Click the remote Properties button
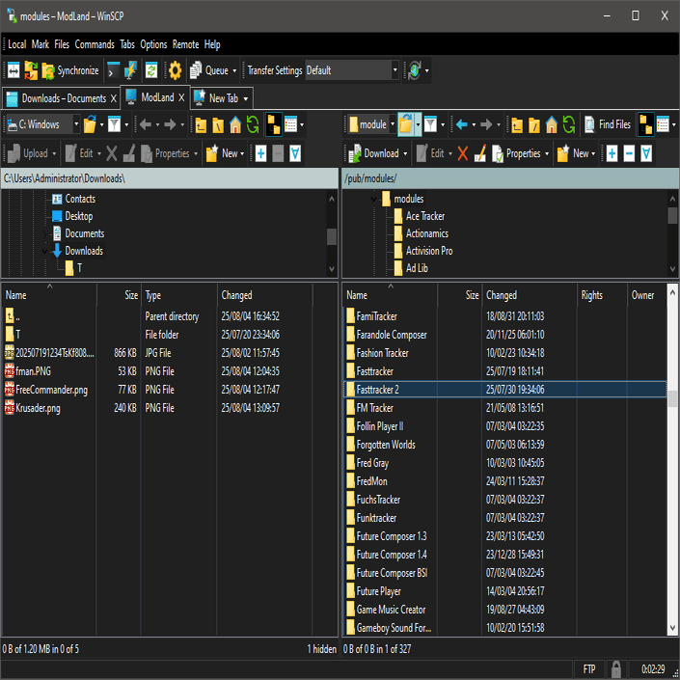 [516, 153]
